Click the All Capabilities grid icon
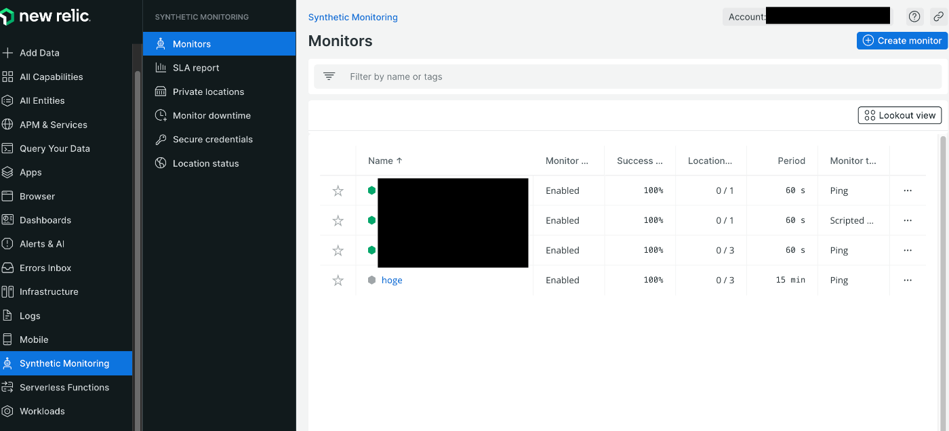The image size is (949, 431). (x=7, y=77)
